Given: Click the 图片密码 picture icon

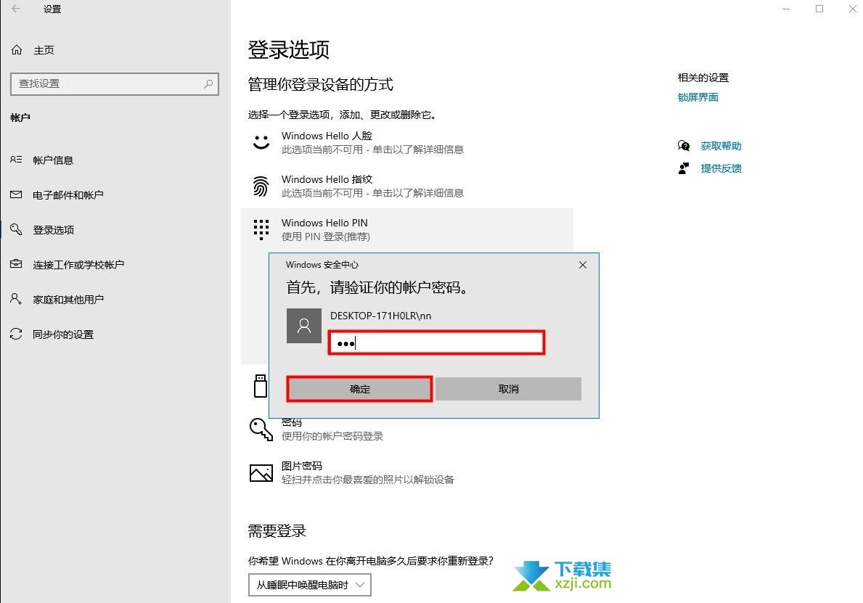Looking at the screenshot, I should tap(261, 472).
